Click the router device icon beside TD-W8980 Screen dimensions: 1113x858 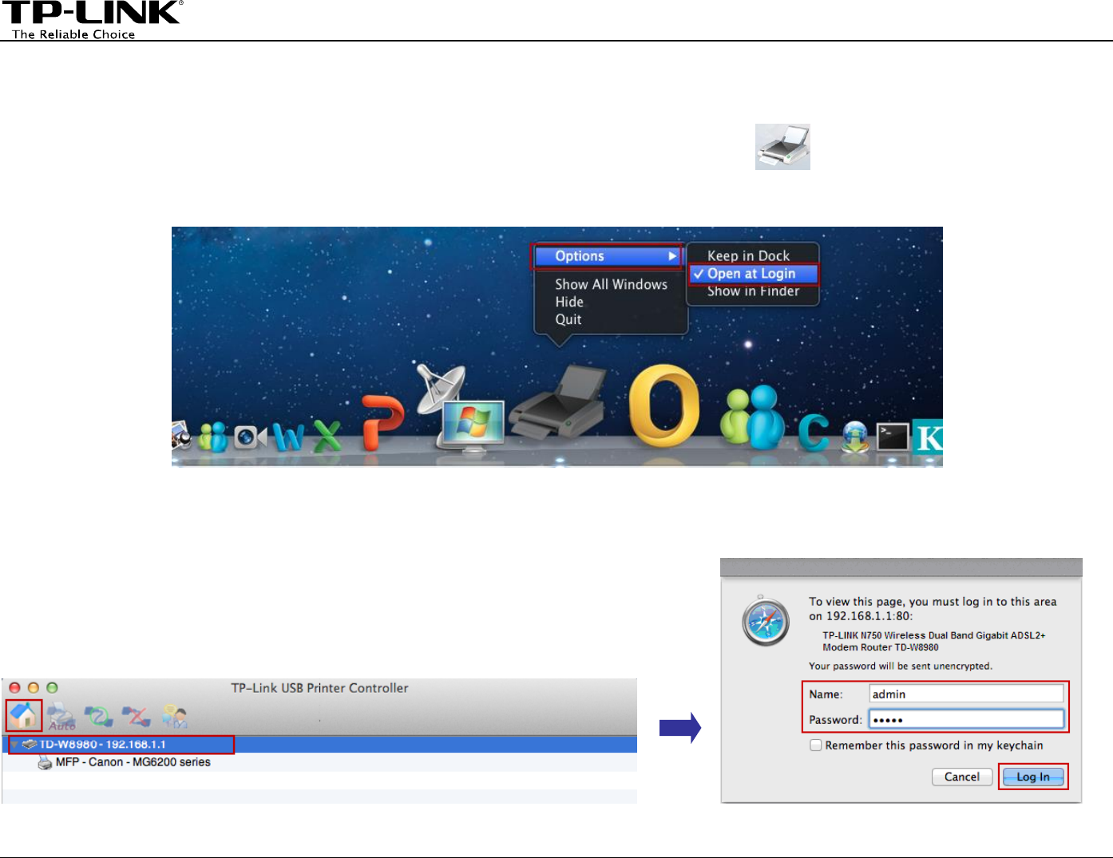click(30, 745)
